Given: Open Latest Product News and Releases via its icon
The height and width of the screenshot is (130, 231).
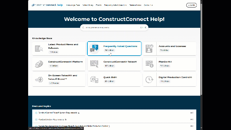Looking at the screenshot, I should pyautogui.click(x=39, y=49).
